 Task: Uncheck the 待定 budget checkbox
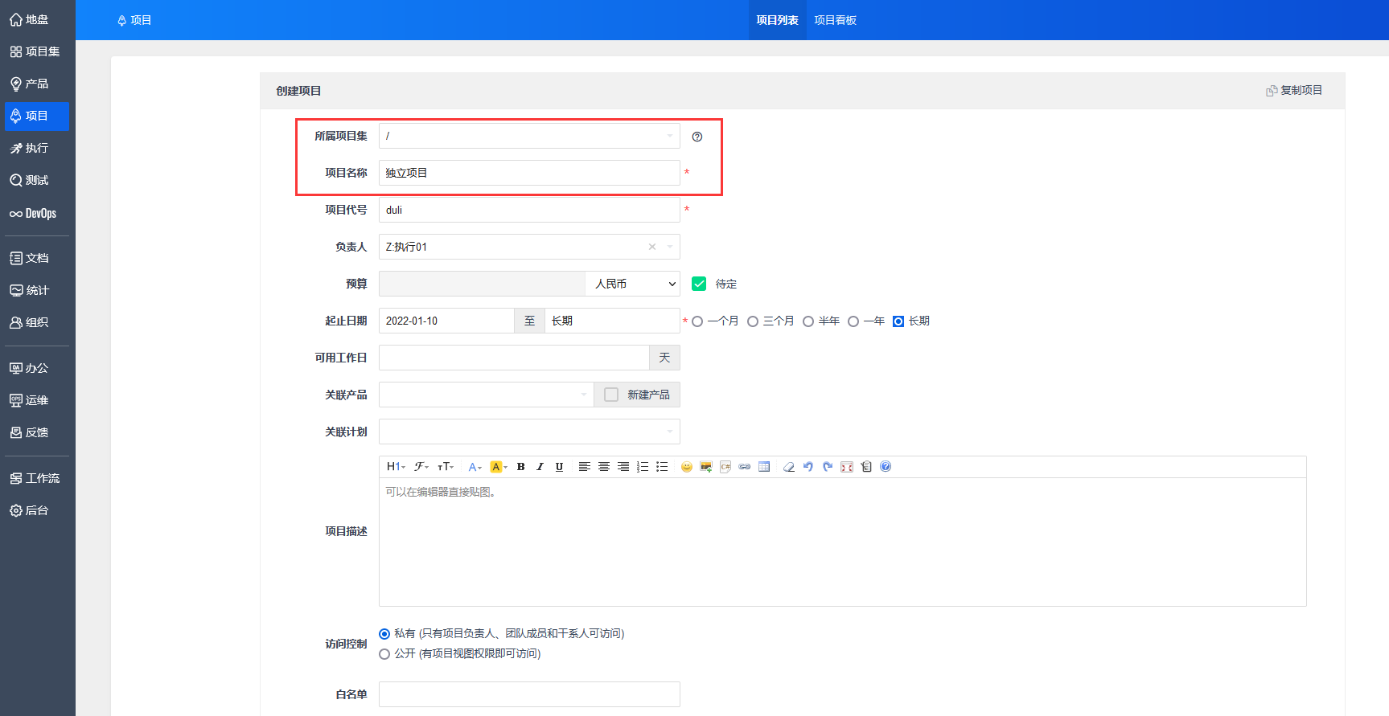point(699,284)
